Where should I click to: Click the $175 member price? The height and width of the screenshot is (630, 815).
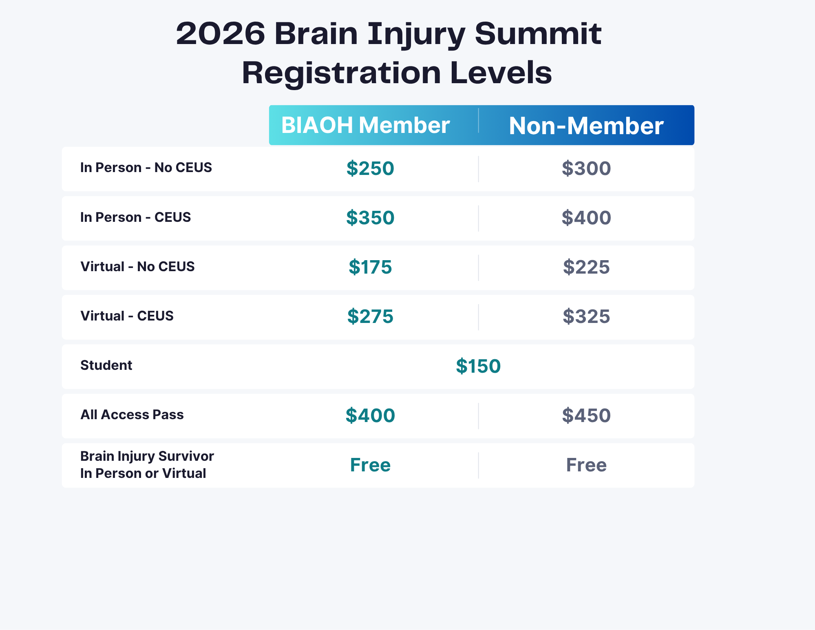370,267
